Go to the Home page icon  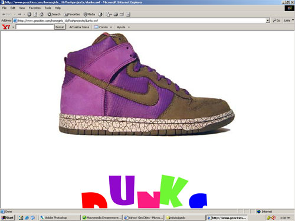coord(41,14)
